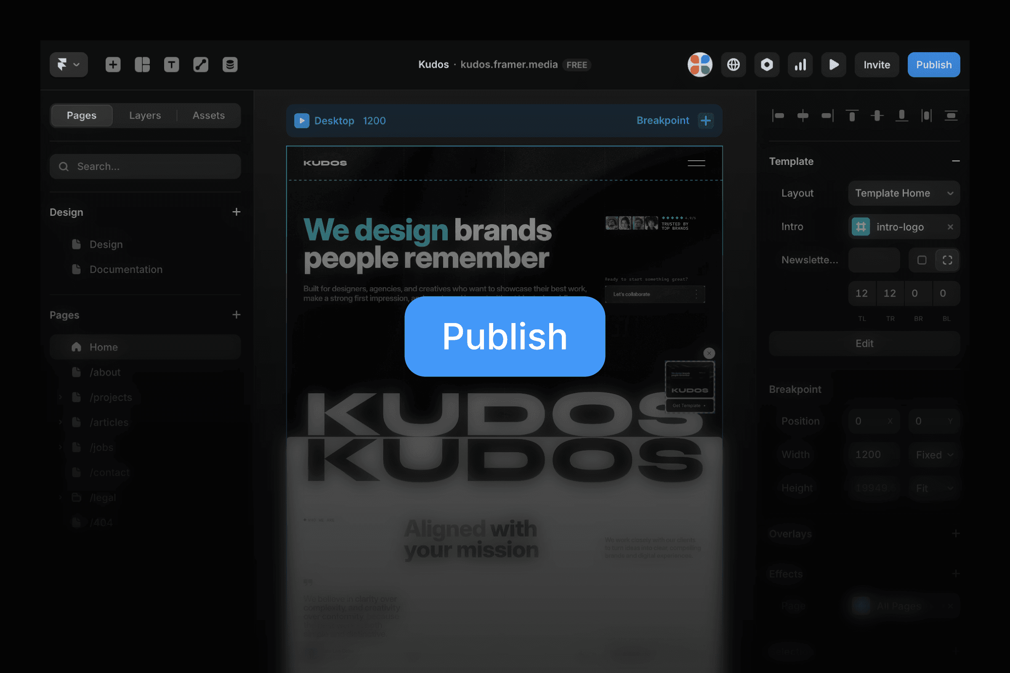Screen dimensions: 1010x673
Task: Click the colorful user avatar
Action: click(x=700, y=65)
